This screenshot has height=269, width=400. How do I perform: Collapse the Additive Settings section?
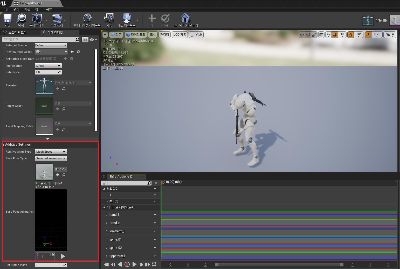[4, 145]
